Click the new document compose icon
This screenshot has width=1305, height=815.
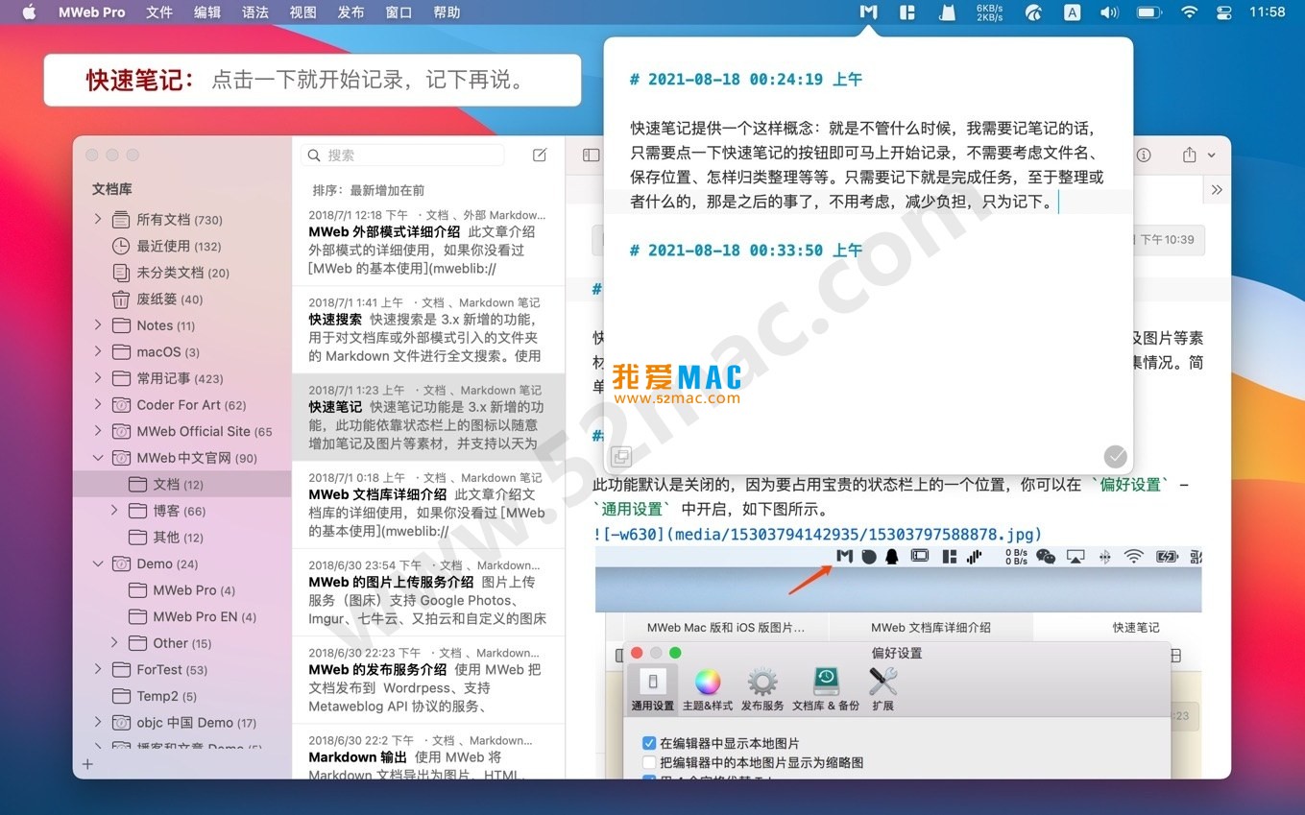pos(540,155)
